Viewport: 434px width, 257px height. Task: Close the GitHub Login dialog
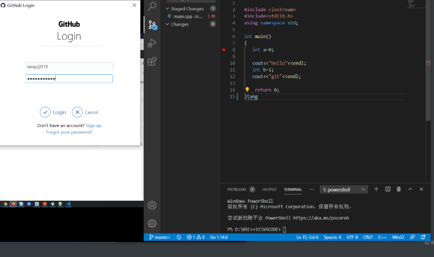[134, 5]
